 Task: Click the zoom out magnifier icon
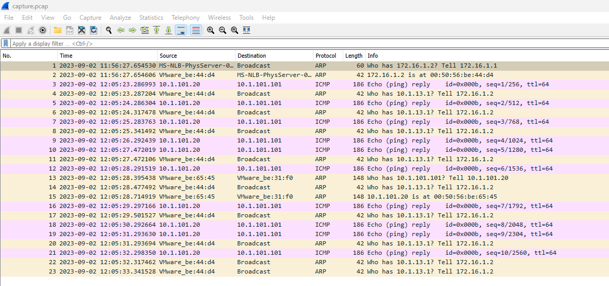pyautogui.click(x=223, y=30)
